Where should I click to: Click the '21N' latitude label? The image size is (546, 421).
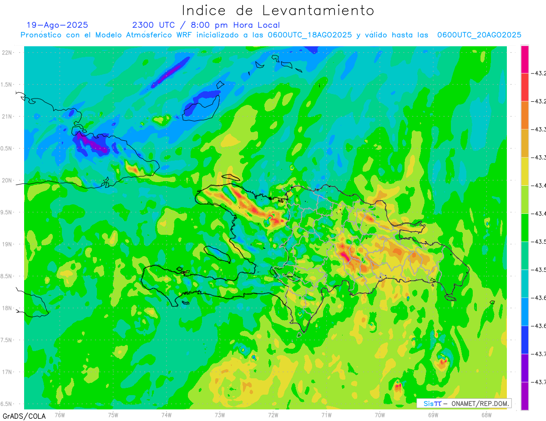(7, 117)
